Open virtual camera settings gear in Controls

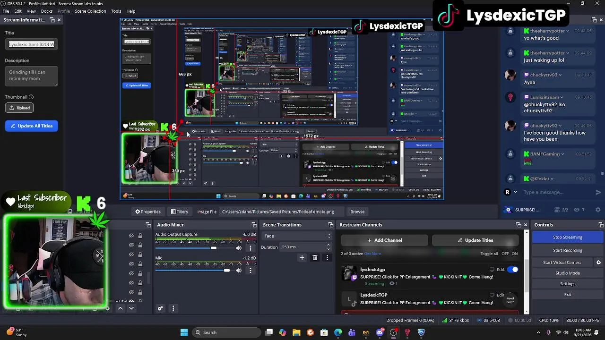[x=599, y=262]
